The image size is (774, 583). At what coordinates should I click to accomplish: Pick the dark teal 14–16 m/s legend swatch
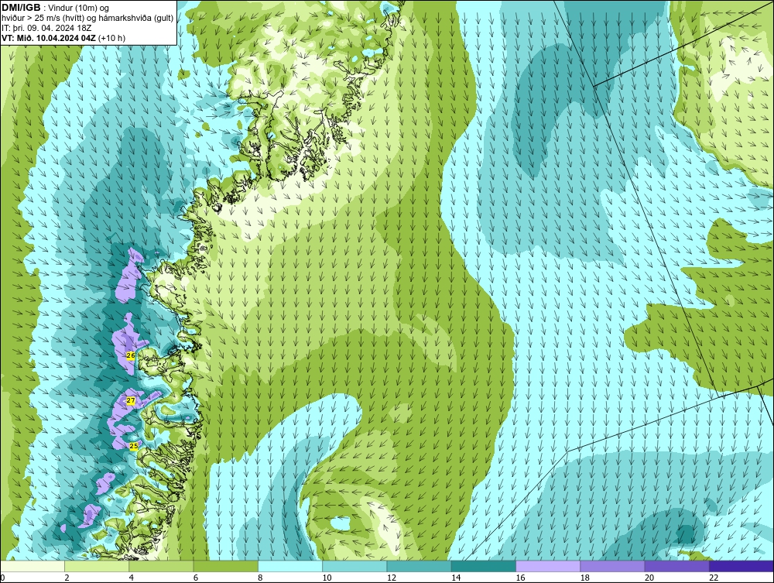[484, 566]
